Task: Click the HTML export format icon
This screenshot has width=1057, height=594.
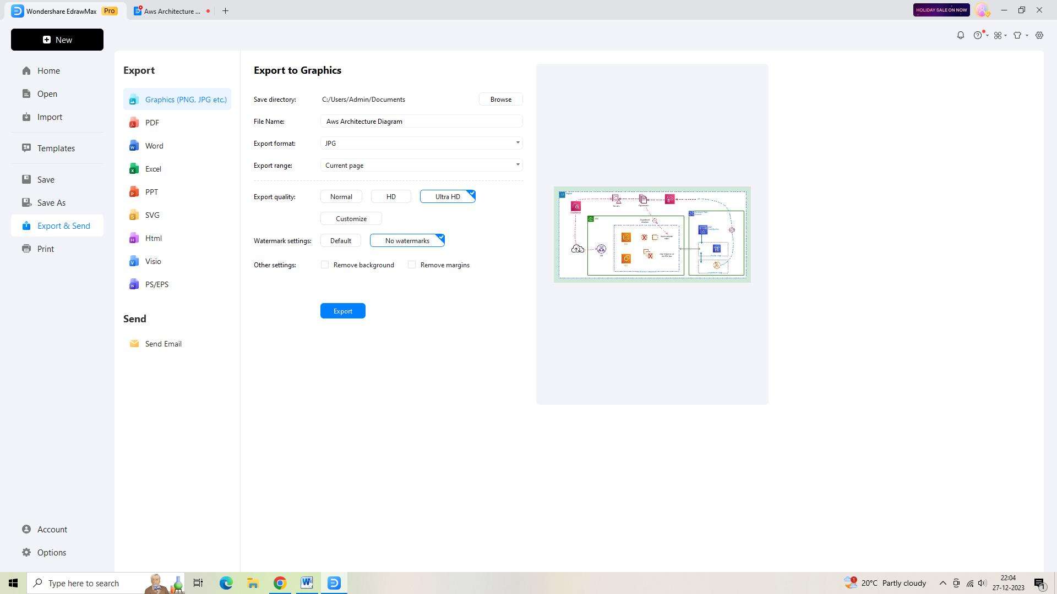Action: pos(134,238)
